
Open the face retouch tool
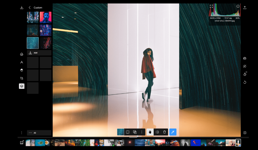(x=21, y=70)
